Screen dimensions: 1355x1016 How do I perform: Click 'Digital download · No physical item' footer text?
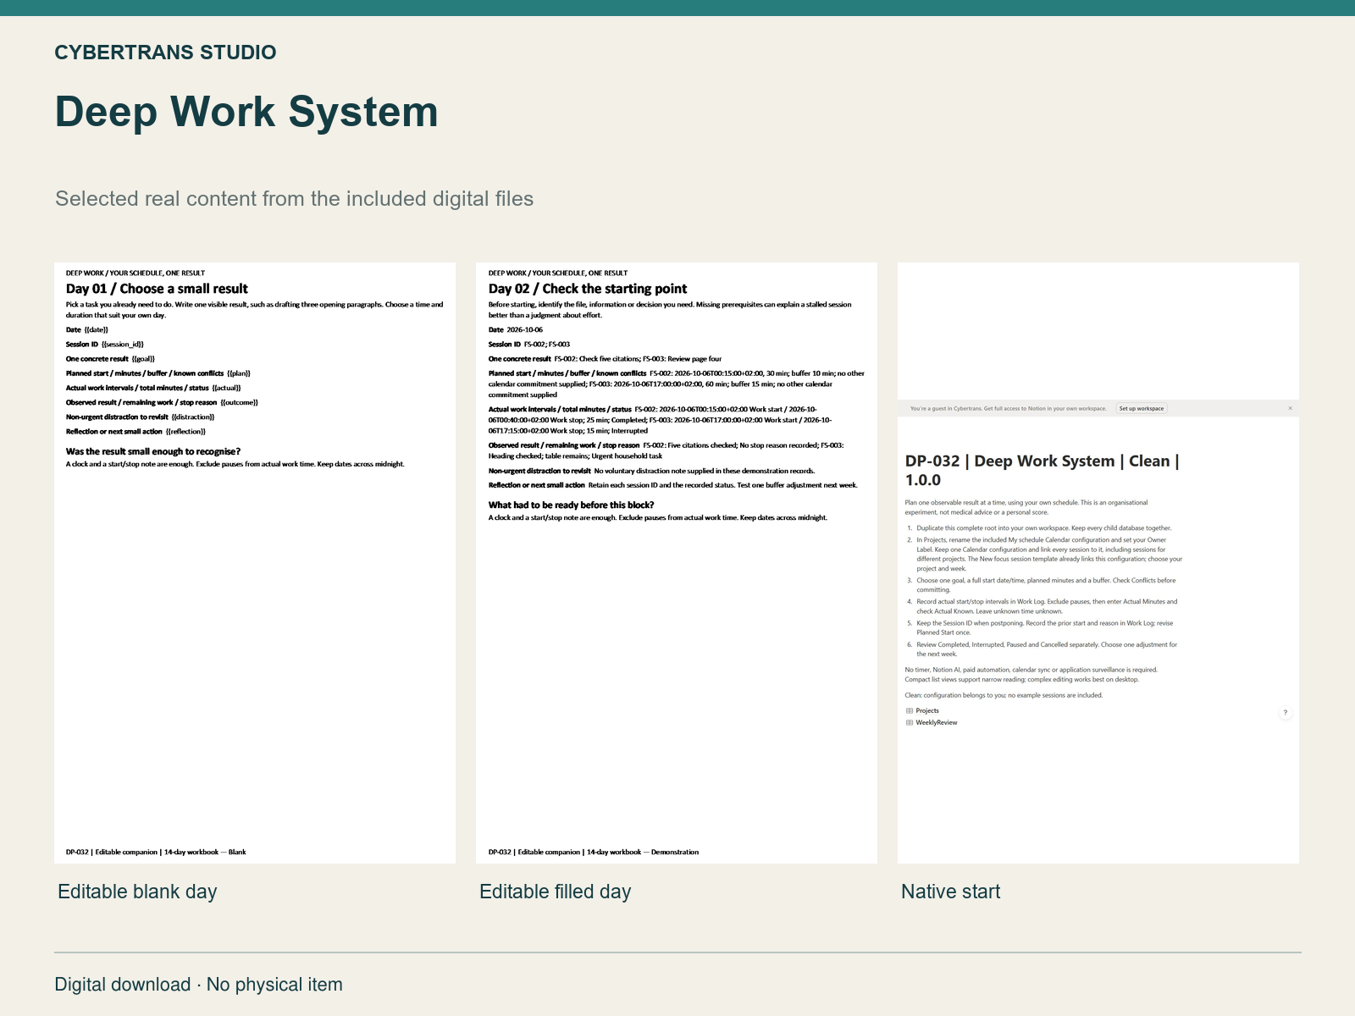point(199,985)
